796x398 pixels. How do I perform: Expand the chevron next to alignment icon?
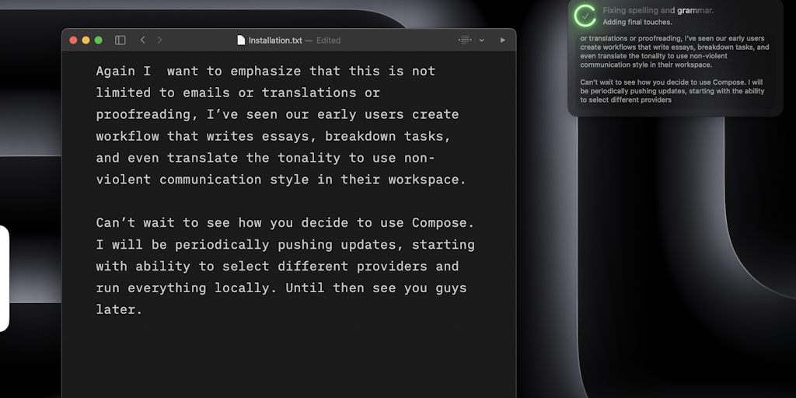pos(482,40)
